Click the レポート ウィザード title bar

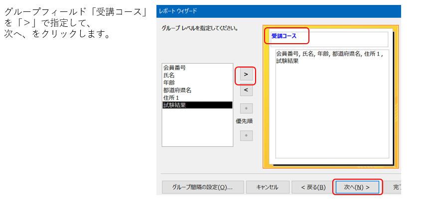click(278, 11)
